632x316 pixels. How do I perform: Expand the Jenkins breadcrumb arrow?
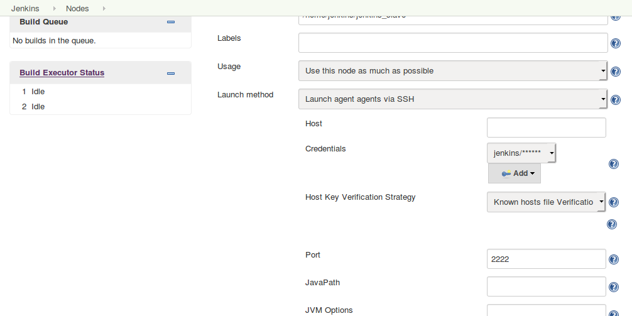click(55, 8)
